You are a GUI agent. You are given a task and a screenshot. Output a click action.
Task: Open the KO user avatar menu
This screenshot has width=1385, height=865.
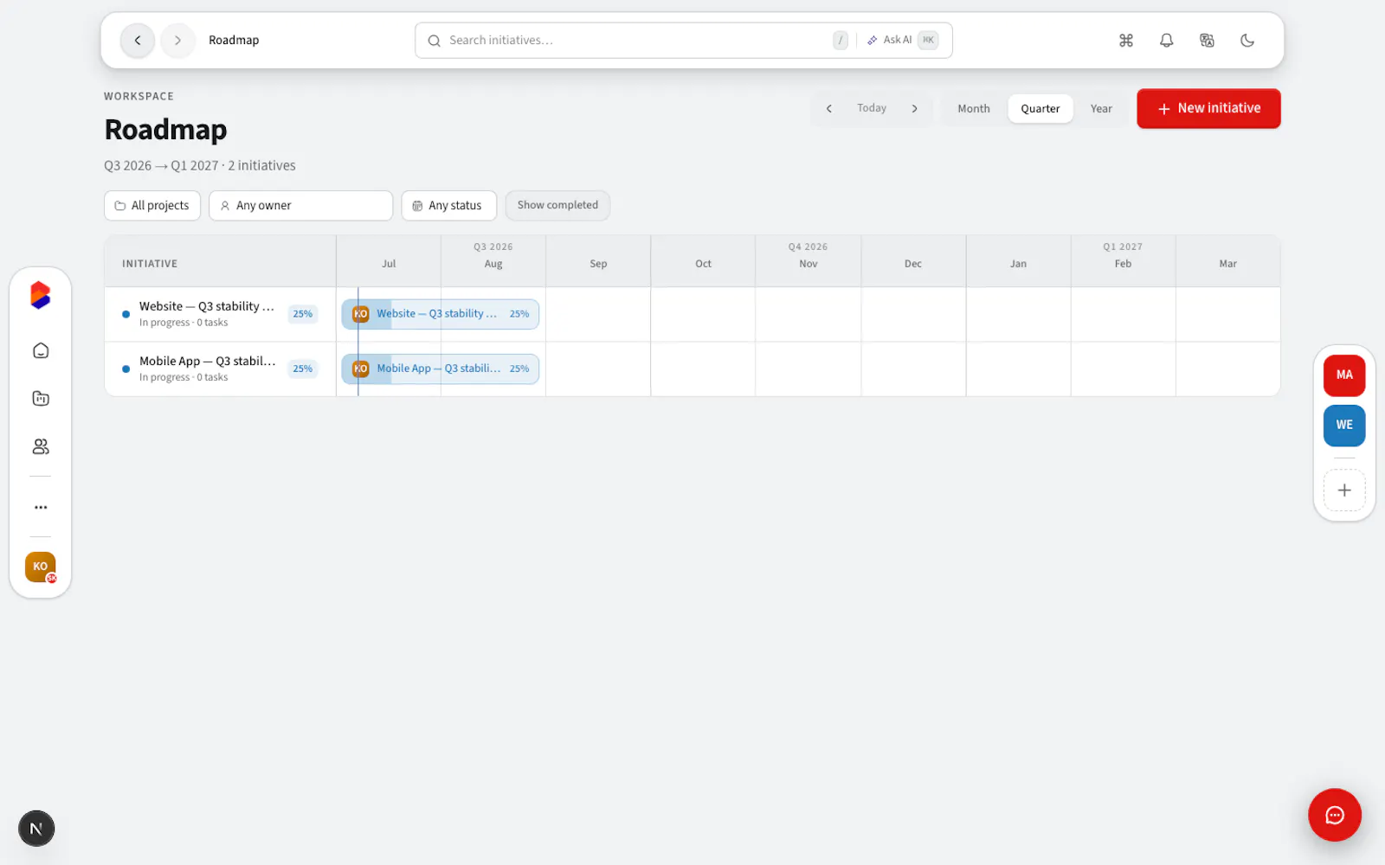pos(41,567)
